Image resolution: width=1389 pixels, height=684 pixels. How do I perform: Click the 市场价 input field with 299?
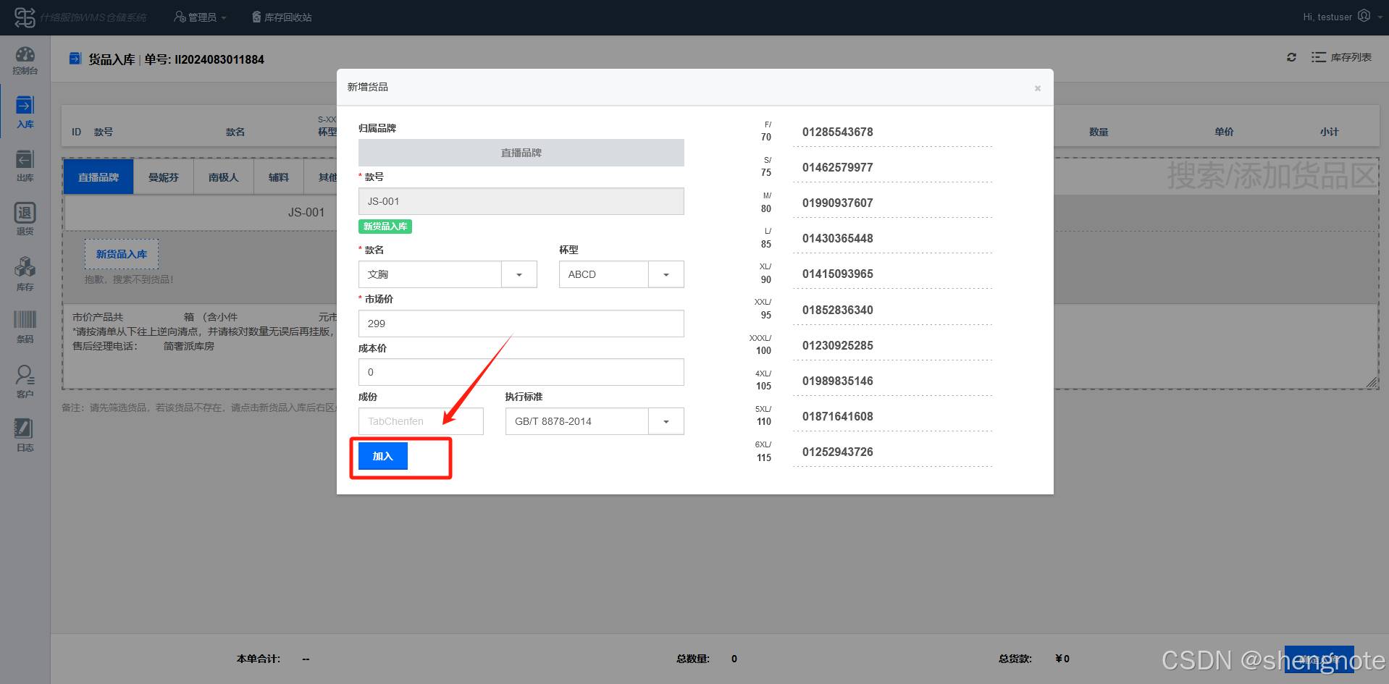pos(521,324)
